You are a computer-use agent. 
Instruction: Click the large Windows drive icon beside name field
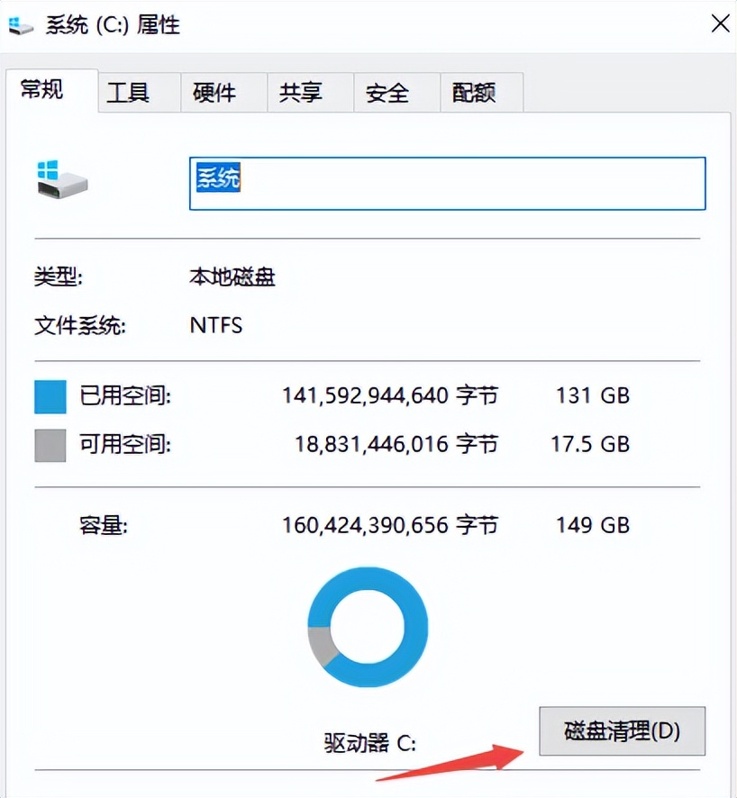tap(62, 179)
